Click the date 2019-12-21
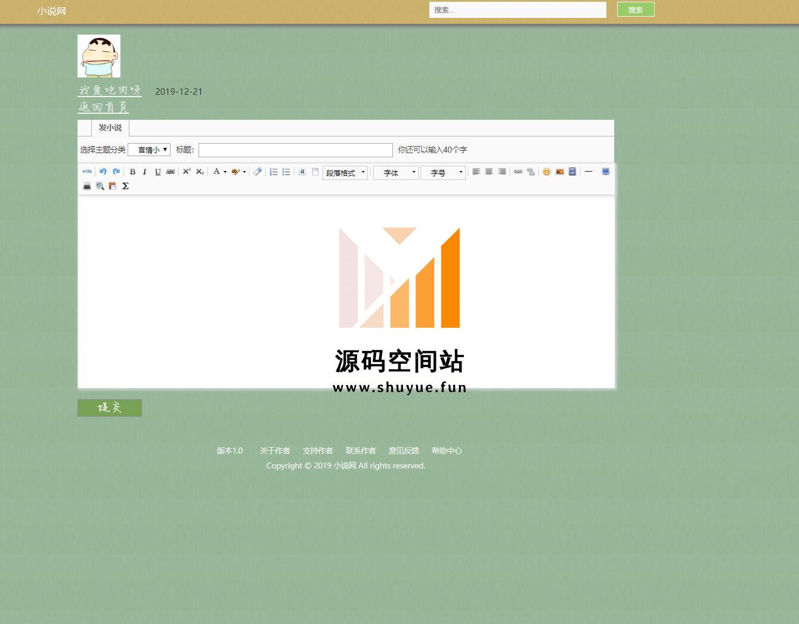This screenshot has width=799, height=624. (179, 91)
